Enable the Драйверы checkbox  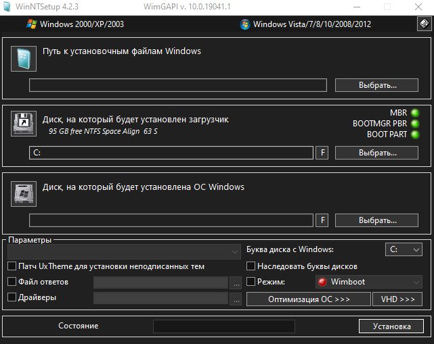12,297
